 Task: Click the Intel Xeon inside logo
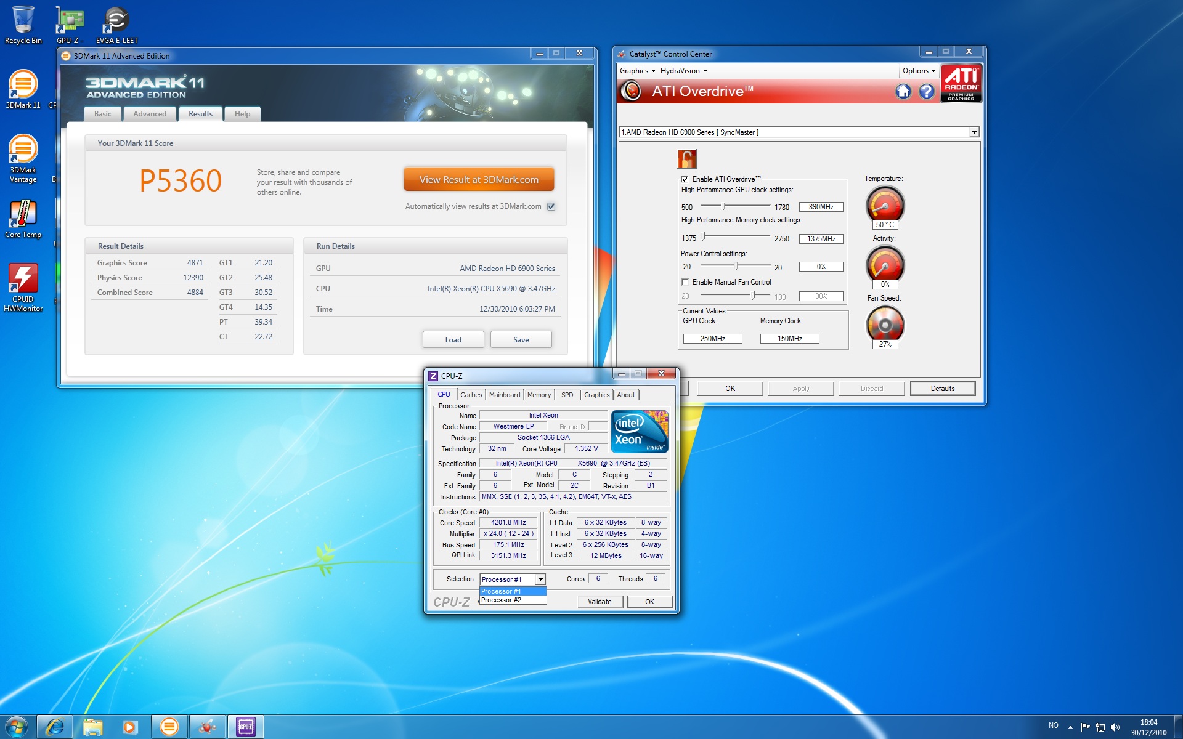click(640, 432)
